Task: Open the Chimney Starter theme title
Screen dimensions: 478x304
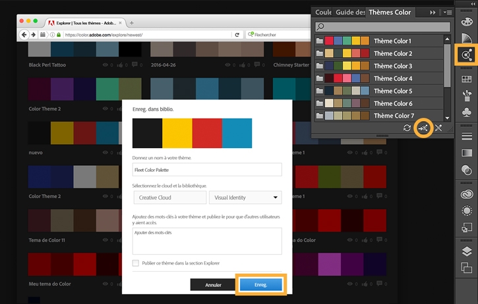Action: [291, 65]
